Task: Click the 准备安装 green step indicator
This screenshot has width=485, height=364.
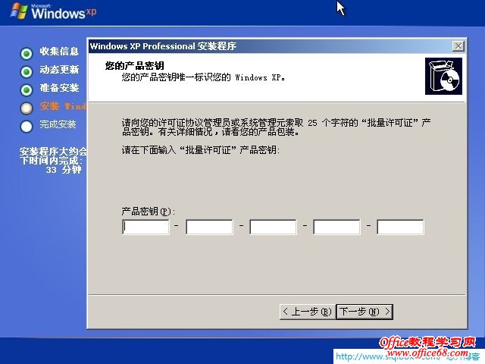Action: 27,90
